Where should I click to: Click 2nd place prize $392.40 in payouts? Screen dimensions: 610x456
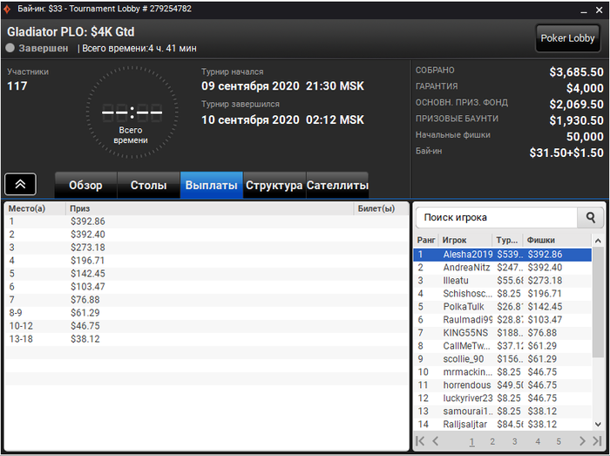88,235
